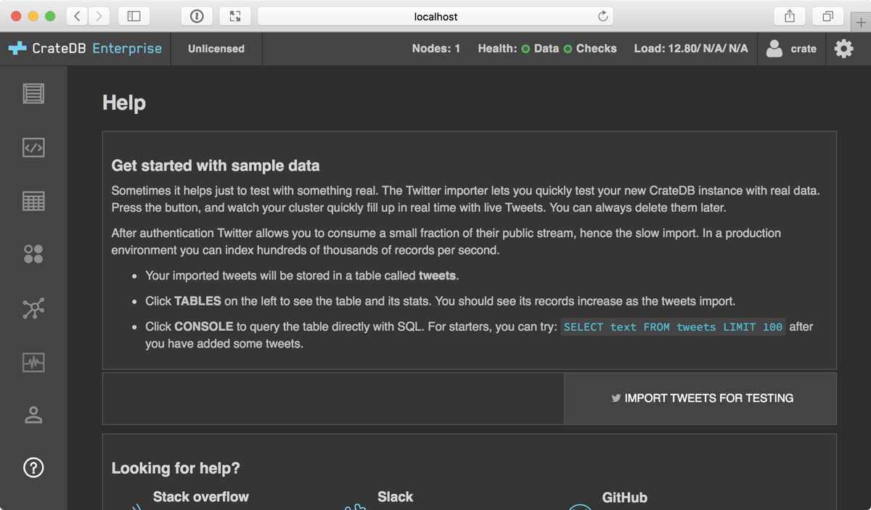Select the Shards sidebar icon
871x510 pixels.
pos(33,254)
